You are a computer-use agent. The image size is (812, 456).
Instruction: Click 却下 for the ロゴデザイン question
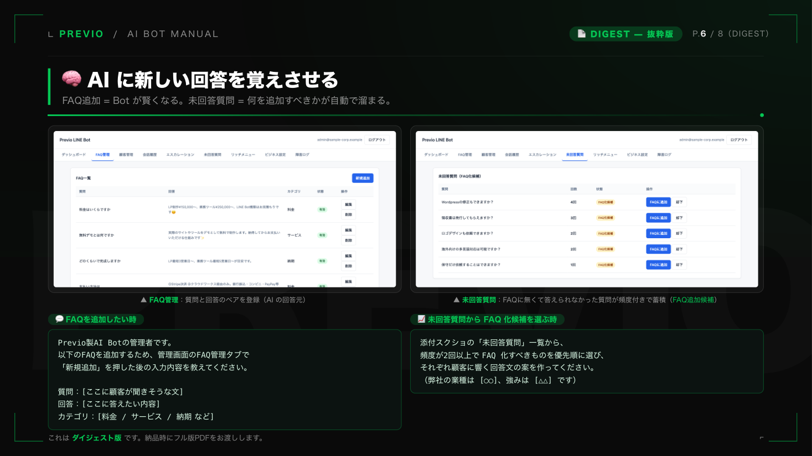(x=679, y=233)
